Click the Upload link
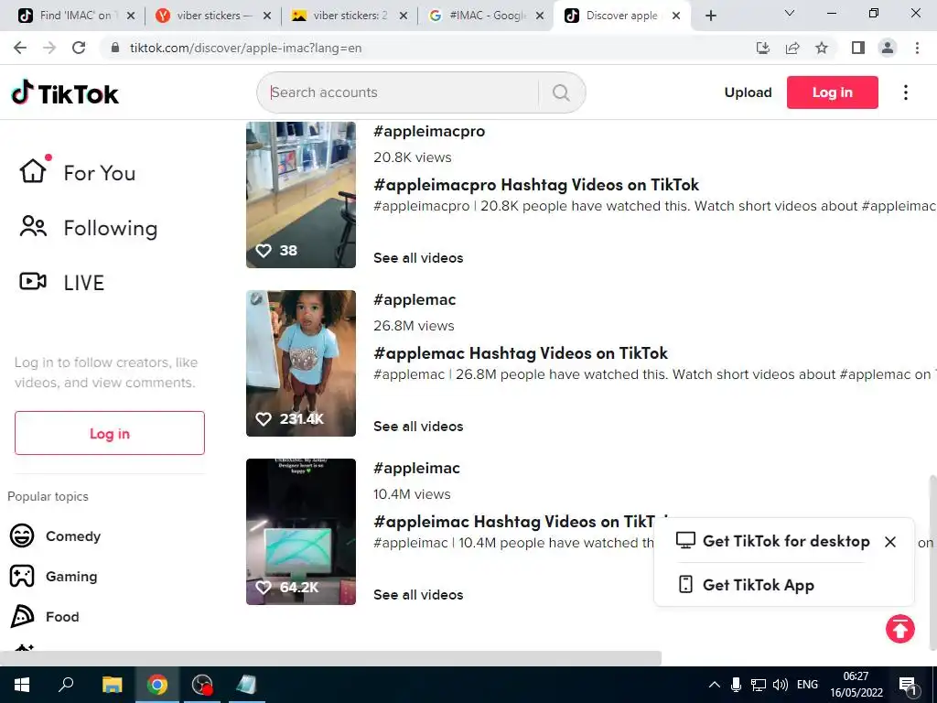Image resolution: width=937 pixels, height=703 pixels. [x=749, y=92]
